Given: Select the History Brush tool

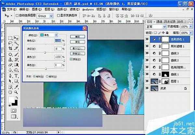Looking at the screenshot, I should coord(16,60).
